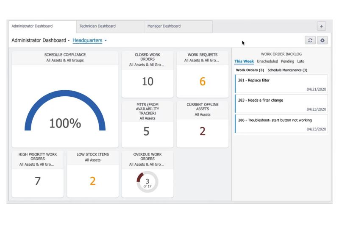
Task: Open the Headquarters location dropdown
Action: pos(87,40)
